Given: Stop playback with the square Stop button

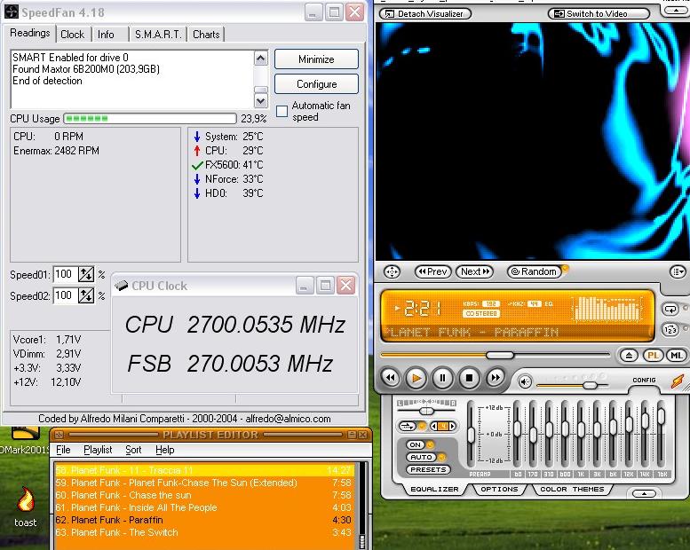Looking at the screenshot, I should (x=469, y=378).
